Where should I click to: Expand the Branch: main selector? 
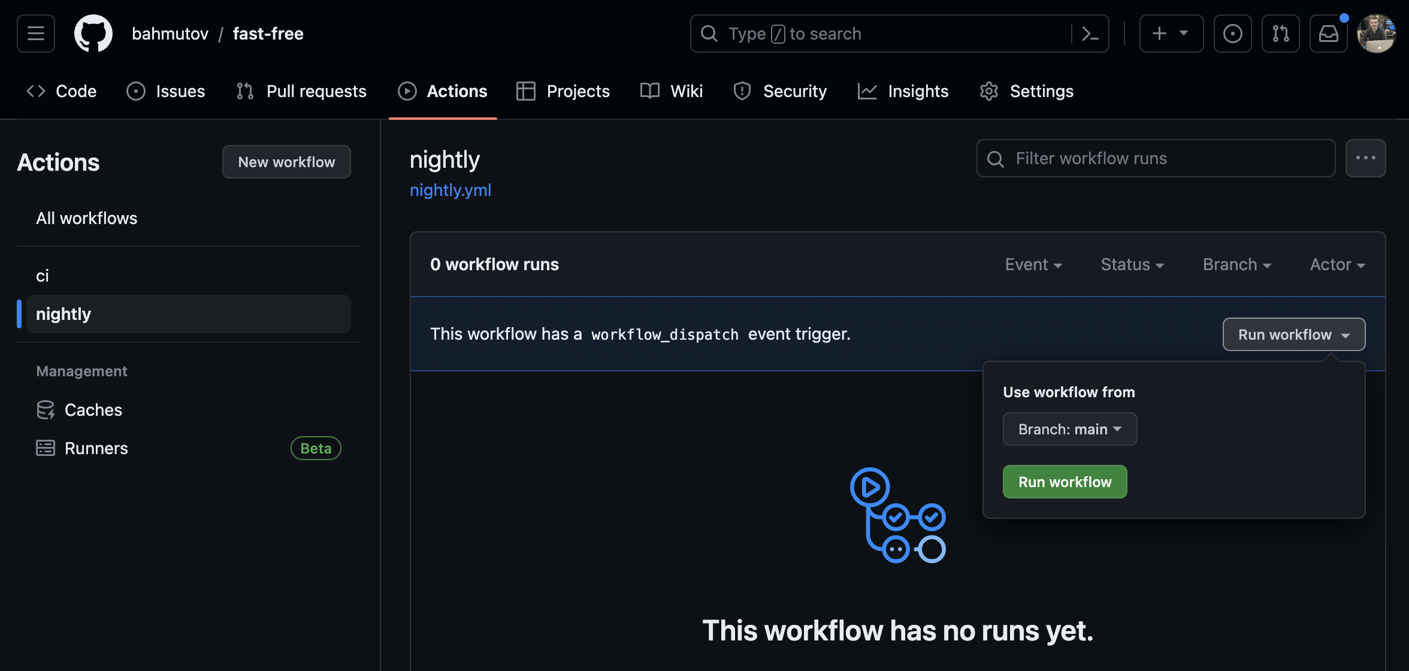1069,429
